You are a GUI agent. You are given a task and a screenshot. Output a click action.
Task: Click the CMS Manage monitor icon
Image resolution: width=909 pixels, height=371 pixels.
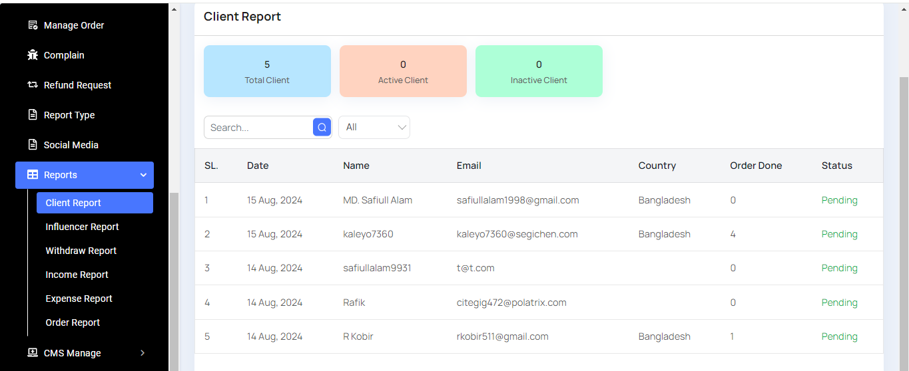[x=33, y=353]
